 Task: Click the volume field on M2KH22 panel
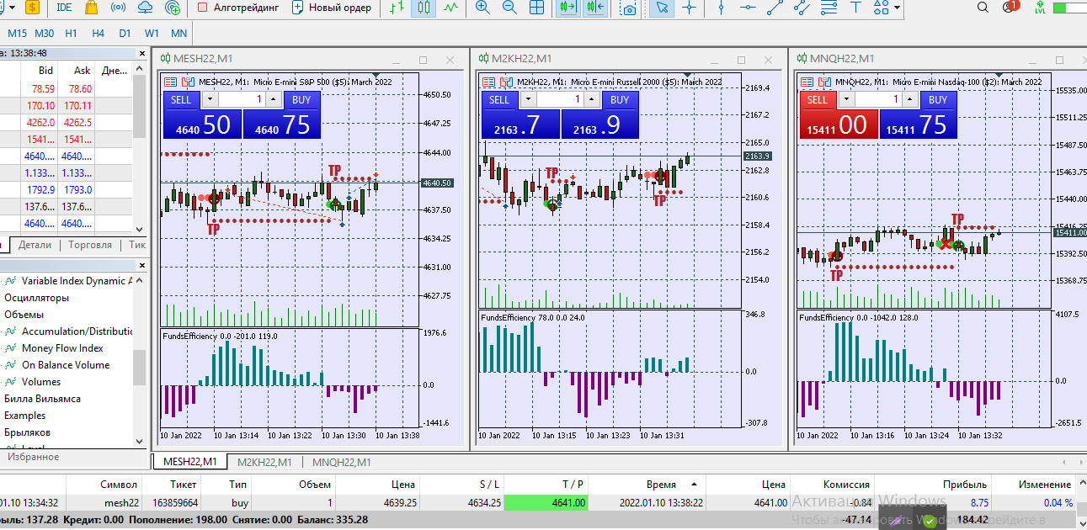tap(560, 99)
